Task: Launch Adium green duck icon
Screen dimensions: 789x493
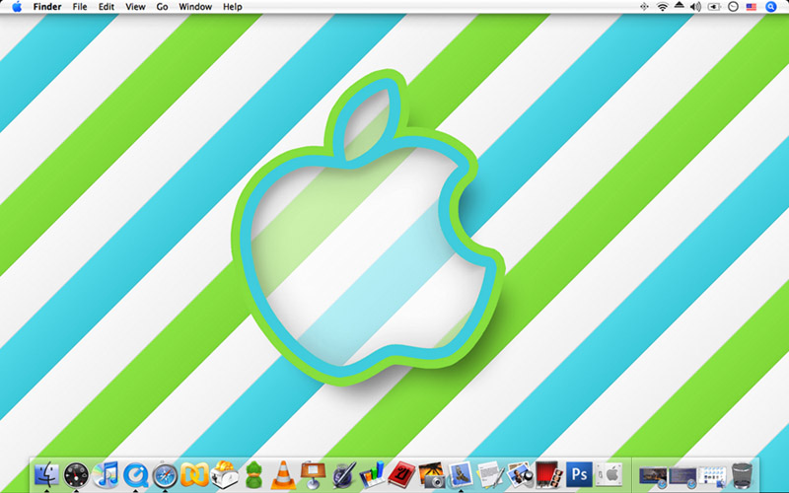Action: pos(254,475)
